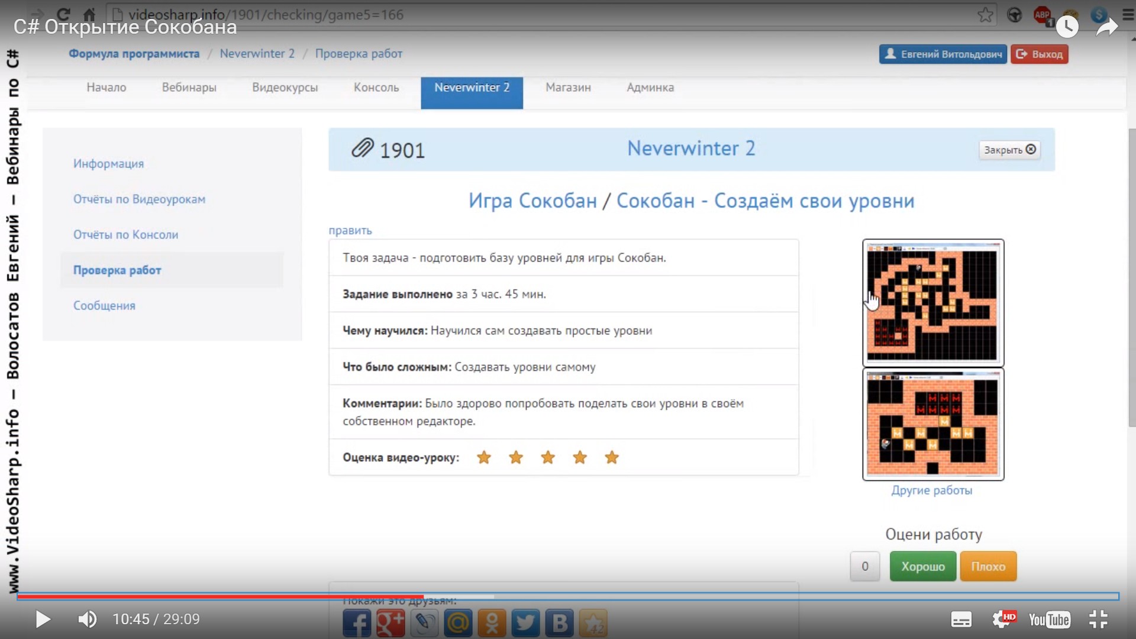Rate the work Плохо
This screenshot has width=1136, height=639.
point(988,566)
